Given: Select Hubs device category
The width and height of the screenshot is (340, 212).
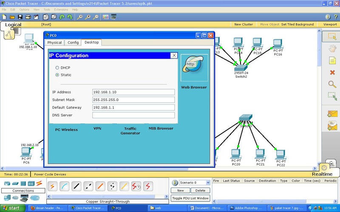Looking at the screenshot, I should tap(23, 184).
